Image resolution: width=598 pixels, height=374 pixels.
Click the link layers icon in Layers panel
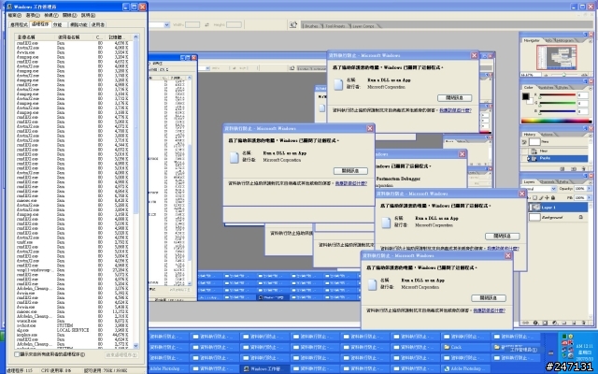(526, 323)
